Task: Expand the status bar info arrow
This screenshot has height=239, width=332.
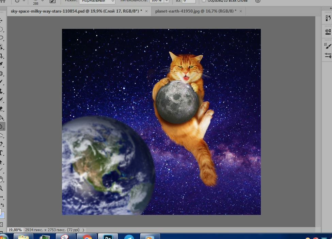Action: click(x=83, y=230)
